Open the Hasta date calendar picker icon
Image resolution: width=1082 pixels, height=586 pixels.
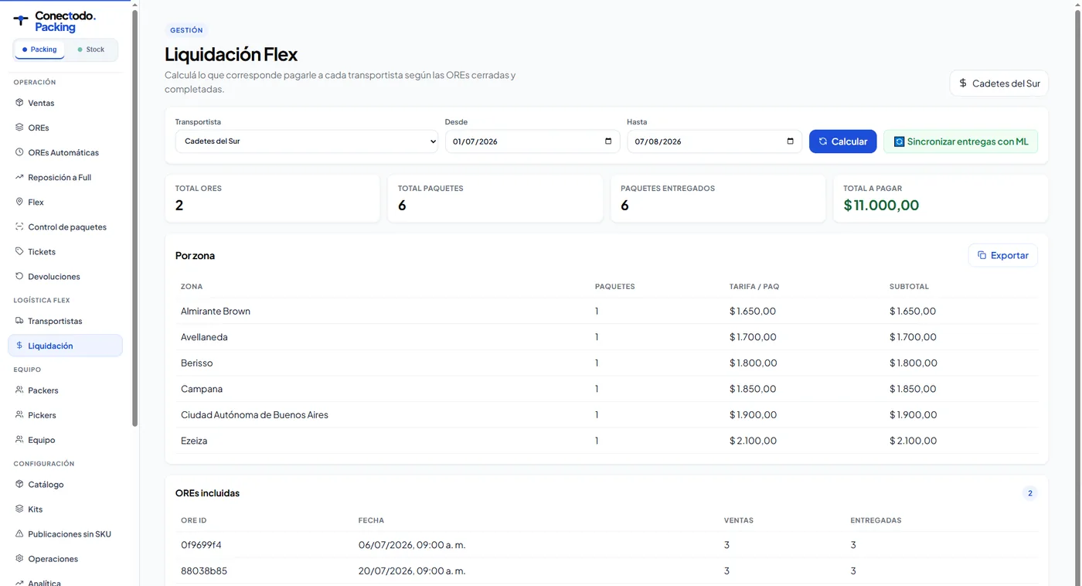point(790,141)
